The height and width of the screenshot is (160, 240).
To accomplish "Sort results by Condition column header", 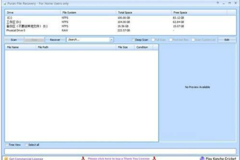I will coord(143,47).
